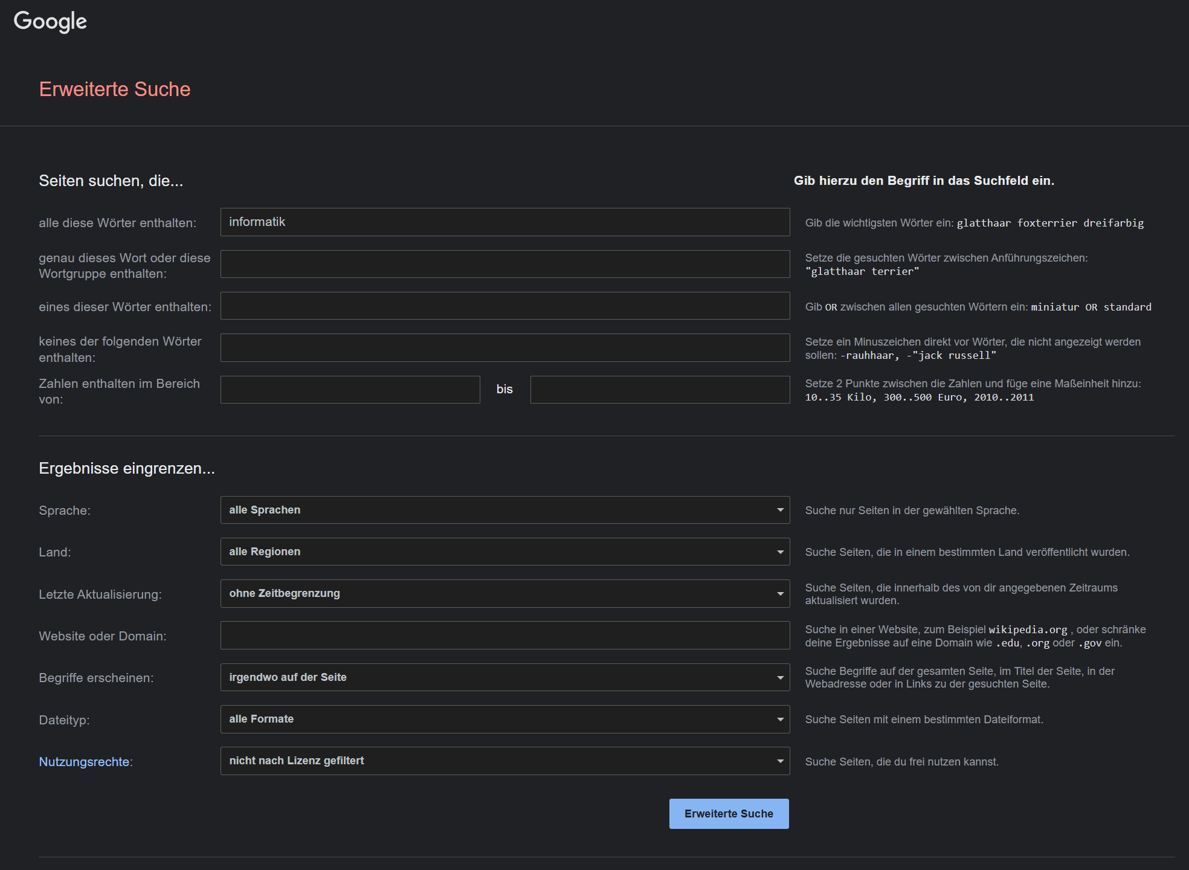
Task: Click the eines dieser Wörter field
Action: pyautogui.click(x=504, y=306)
